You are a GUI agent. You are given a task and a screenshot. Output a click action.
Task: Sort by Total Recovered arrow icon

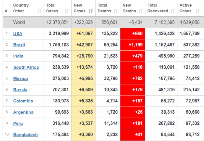173,11
